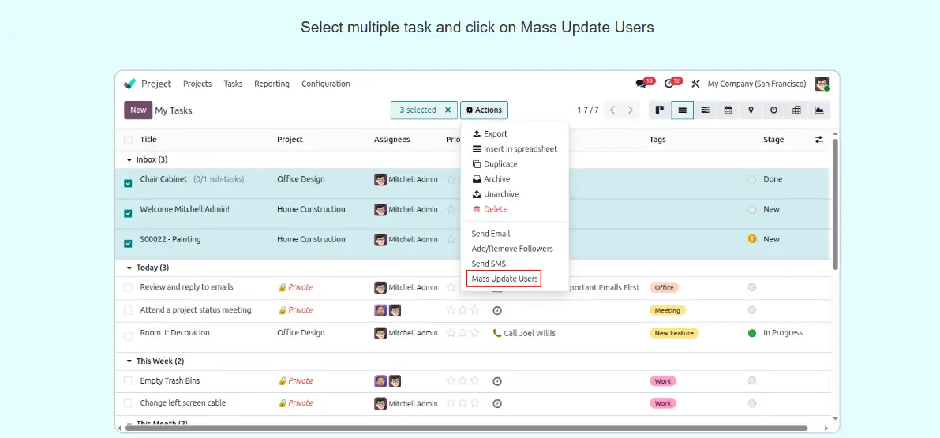This screenshot has height=438, width=940.
Task: Click Mass Update Users in Actions menu
Action: 504,279
